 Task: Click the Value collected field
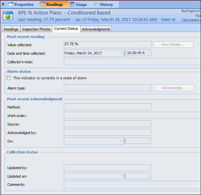coord(108,45)
